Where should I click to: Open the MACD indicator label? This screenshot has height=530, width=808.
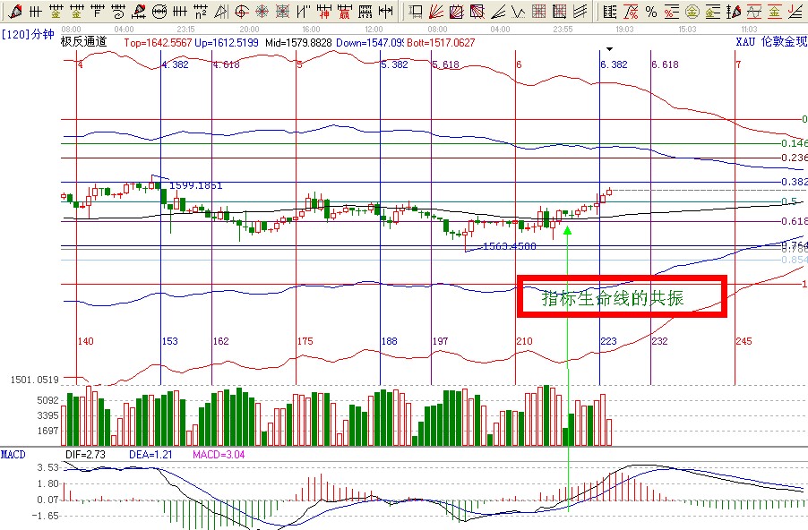click(13, 455)
